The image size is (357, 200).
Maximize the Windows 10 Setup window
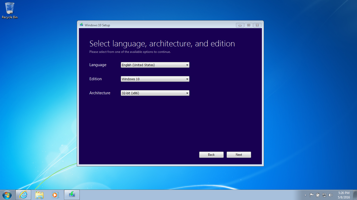[249, 25]
